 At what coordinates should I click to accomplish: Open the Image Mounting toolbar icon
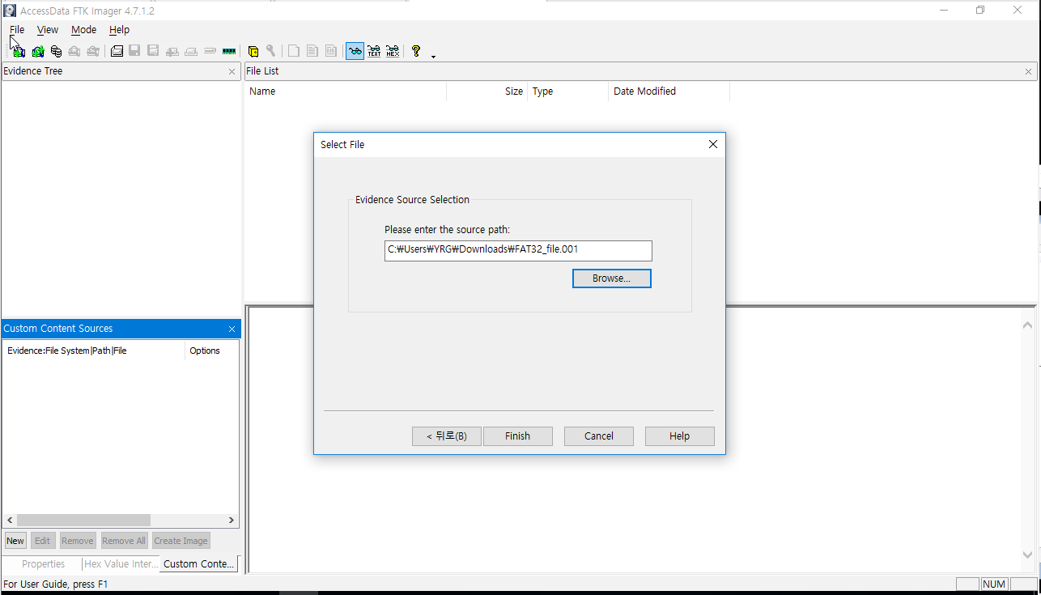coord(56,51)
